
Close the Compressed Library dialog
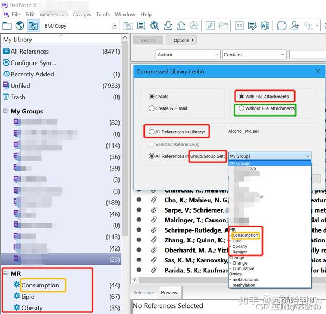[x=318, y=72]
